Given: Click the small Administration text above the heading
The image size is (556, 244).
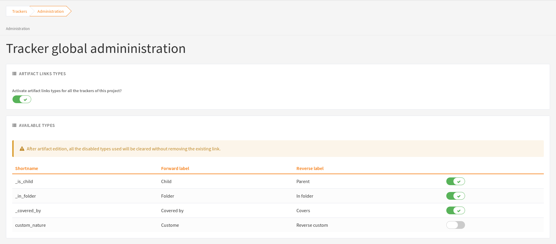Looking at the screenshot, I should pyautogui.click(x=18, y=29).
